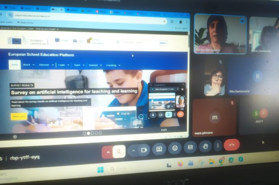Open Firefox from the taskbar
Image resolution: width=279 pixels, height=185 pixels.
[x=180, y=164]
